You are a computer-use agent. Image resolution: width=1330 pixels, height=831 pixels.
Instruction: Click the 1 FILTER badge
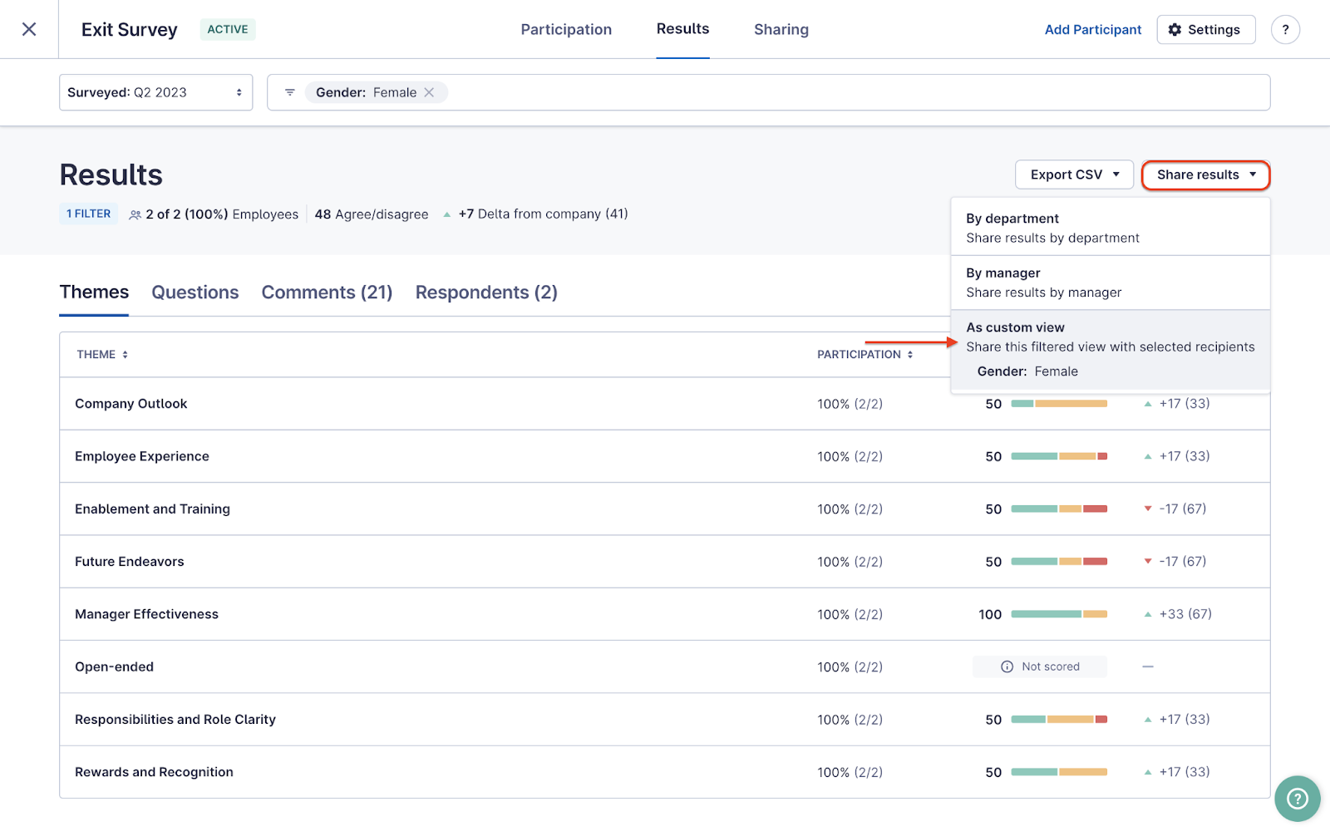(x=87, y=214)
